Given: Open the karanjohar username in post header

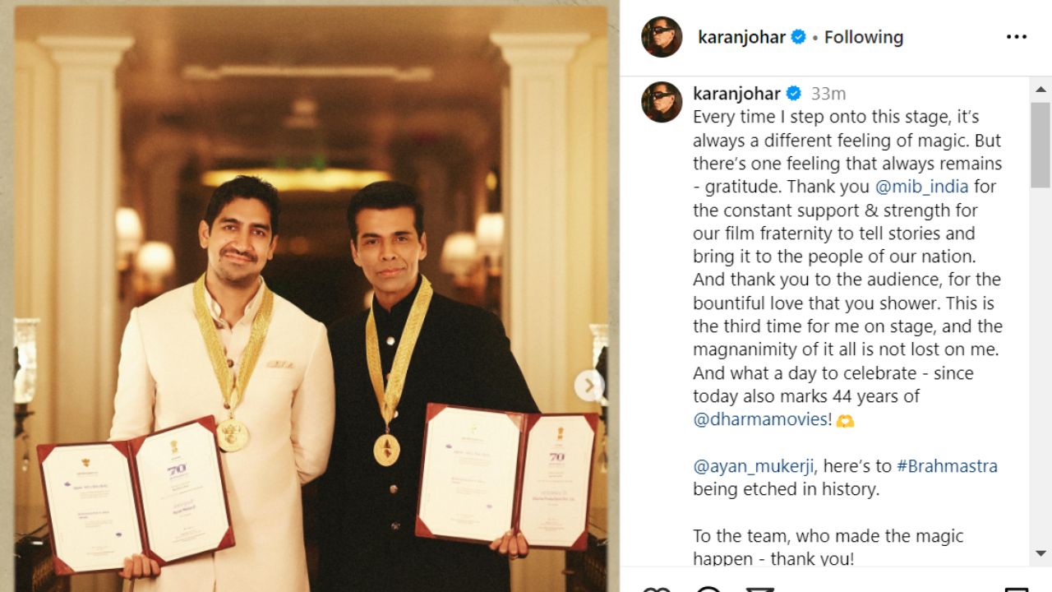Looking at the screenshot, I should 741,37.
